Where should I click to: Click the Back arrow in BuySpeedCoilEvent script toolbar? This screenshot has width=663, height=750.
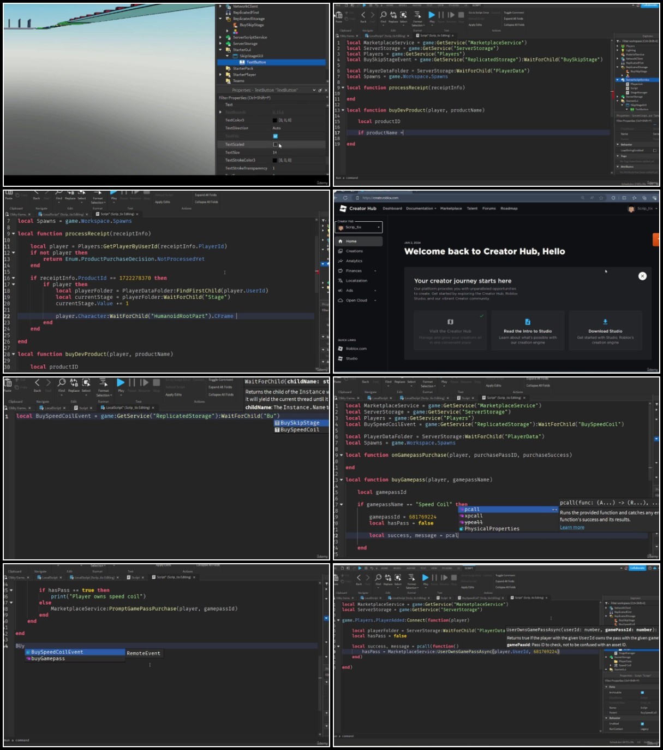pyautogui.click(x=37, y=383)
